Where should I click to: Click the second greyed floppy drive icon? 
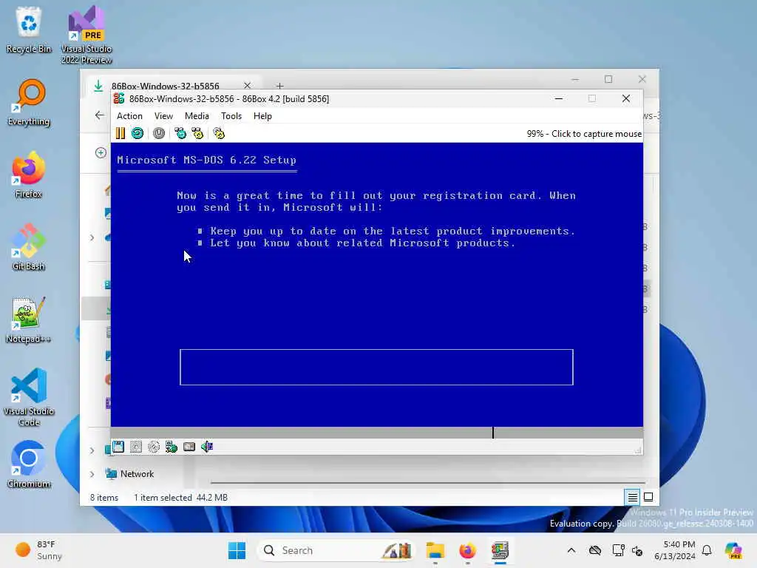click(136, 447)
